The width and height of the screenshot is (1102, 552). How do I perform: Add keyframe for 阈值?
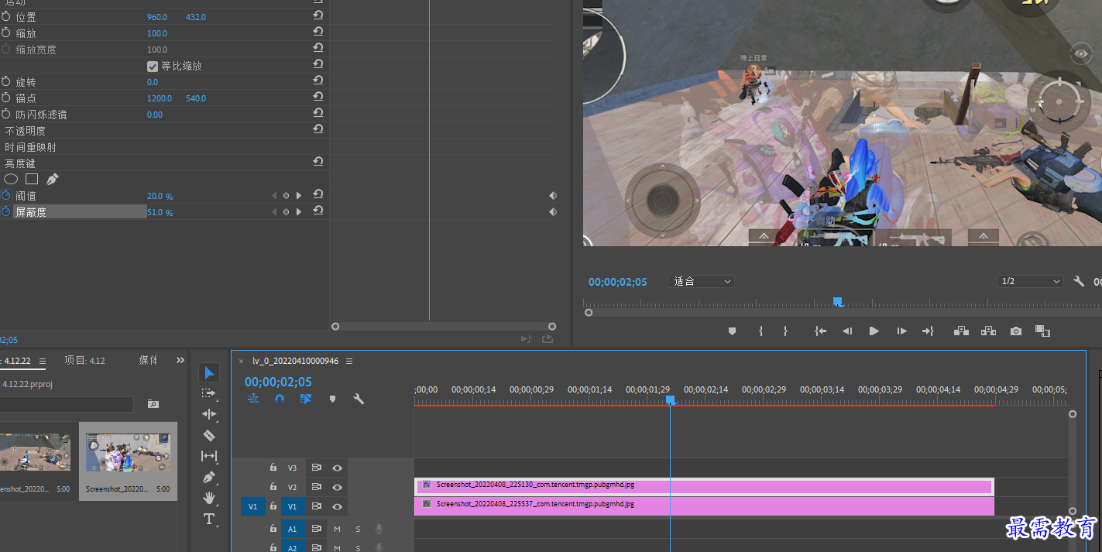point(286,196)
